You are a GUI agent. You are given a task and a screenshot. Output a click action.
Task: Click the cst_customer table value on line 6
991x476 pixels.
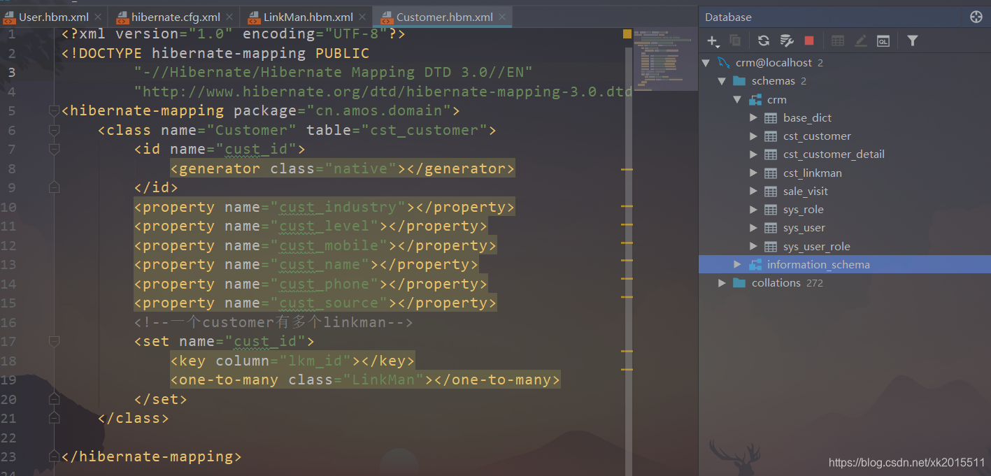(x=424, y=130)
